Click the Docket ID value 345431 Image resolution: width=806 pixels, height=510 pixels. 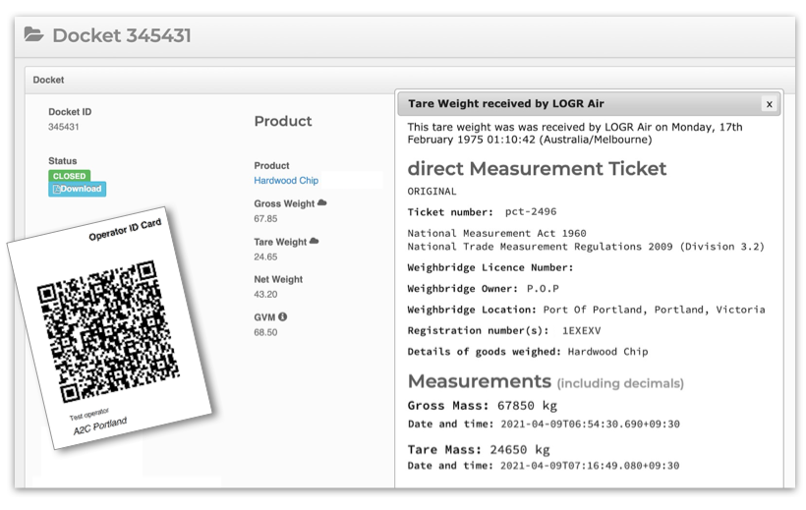coord(63,127)
